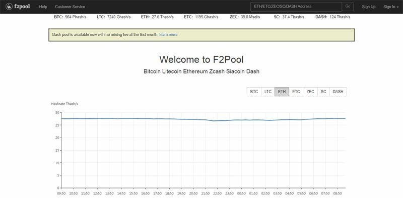Click the ZEC 39.8 Msol/s stat
Screen dimensions: 403x198
[x=245, y=17]
